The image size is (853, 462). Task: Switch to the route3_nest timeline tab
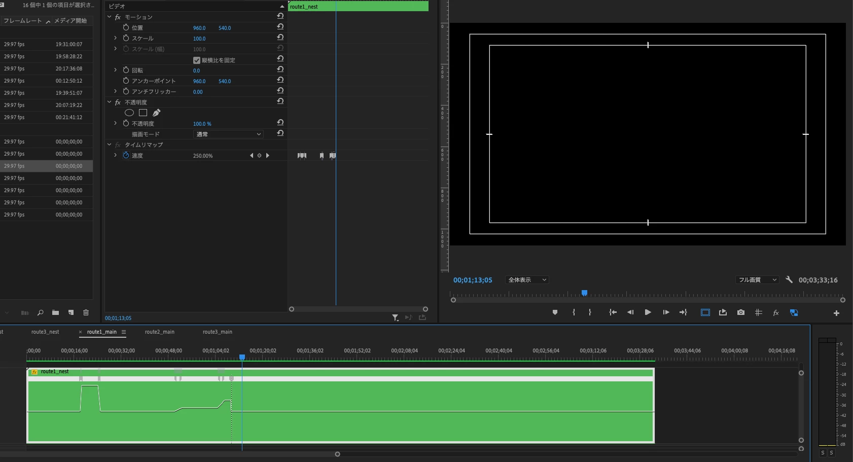45,332
